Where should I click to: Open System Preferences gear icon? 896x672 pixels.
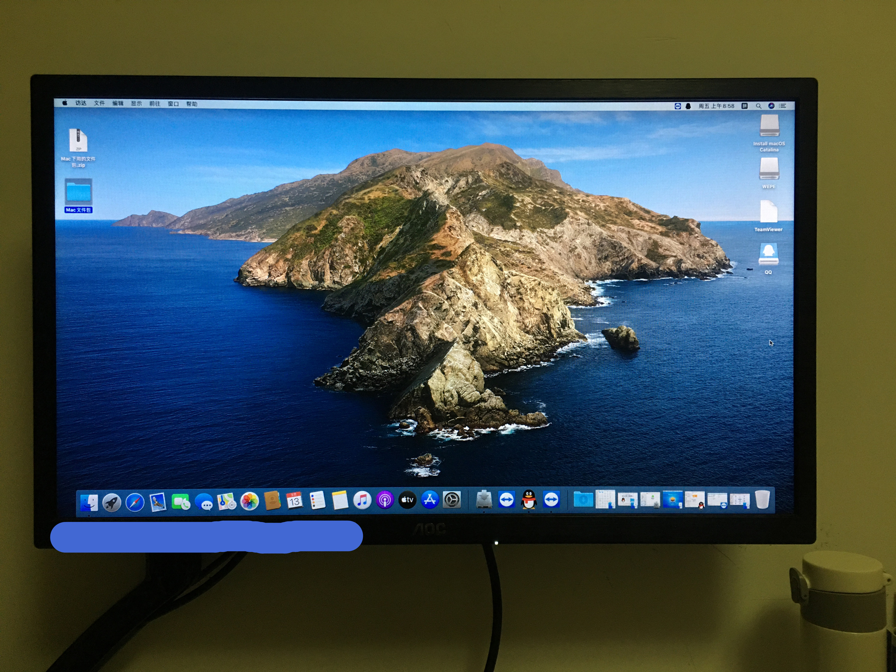pos(452,500)
